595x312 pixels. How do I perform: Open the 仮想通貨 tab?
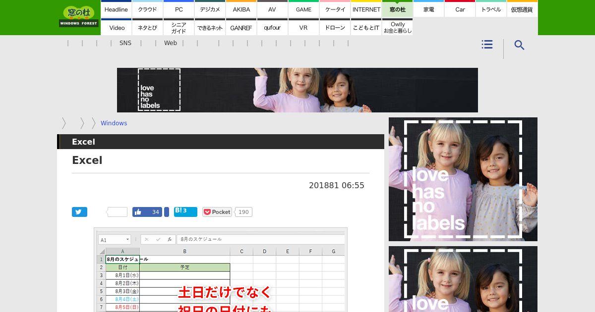coord(522,9)
